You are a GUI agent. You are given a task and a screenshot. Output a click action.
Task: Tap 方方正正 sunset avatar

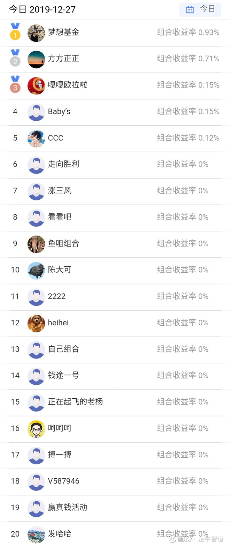click(x=36, y=59)
